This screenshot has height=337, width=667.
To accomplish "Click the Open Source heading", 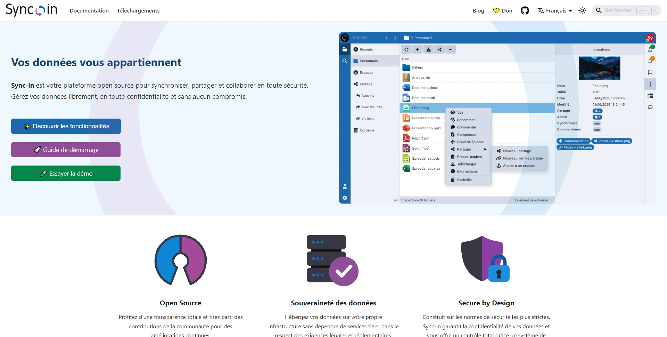I will tap(181, 303).
